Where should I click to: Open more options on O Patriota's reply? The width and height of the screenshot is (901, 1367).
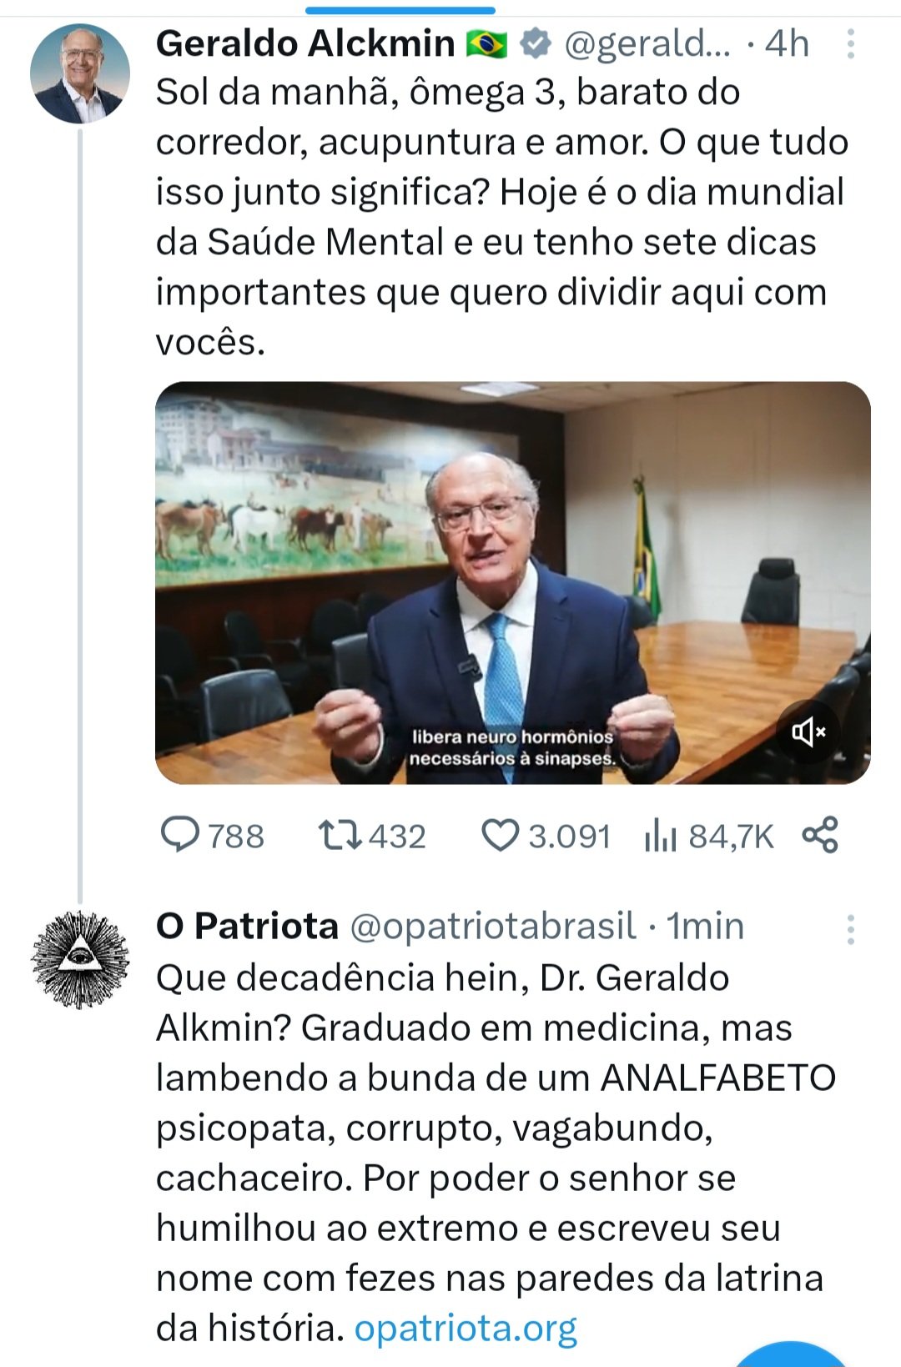850,928
